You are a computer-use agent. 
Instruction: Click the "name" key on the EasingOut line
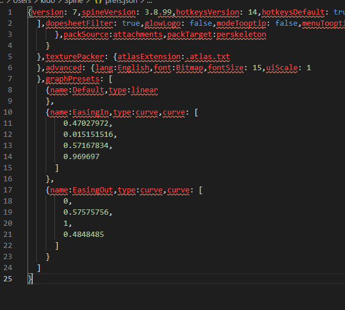pos(59,190)
